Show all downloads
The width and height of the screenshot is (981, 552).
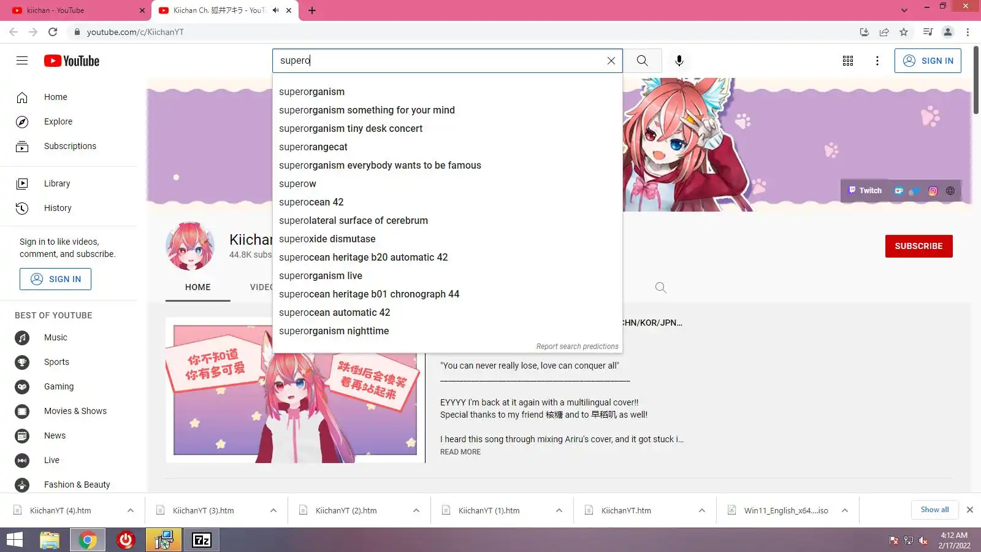pos(934,510)
